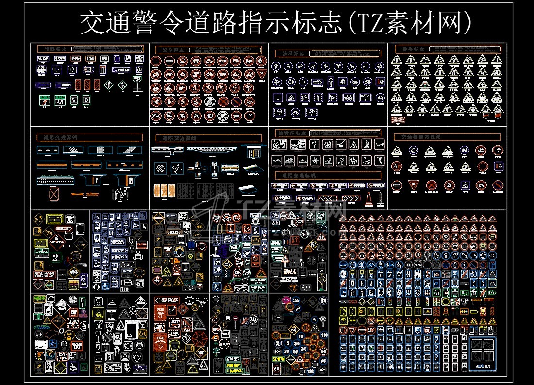Image resolution: width=534 pixels, height=385 pixels.
Task: Select the rectangular right-arrow sign
Action: (x=317, y=82)
